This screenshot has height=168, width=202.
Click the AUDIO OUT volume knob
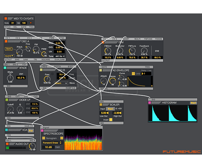click(32, 146)
